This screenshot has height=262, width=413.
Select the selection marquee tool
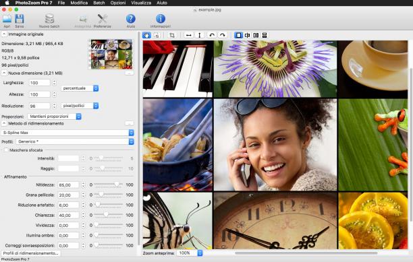[x=157, y=35]
